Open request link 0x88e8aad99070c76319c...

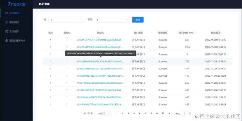(101, 97)
